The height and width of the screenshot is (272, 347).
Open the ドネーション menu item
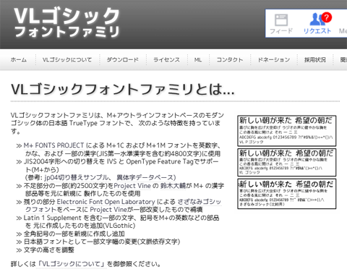pos(274,59)
